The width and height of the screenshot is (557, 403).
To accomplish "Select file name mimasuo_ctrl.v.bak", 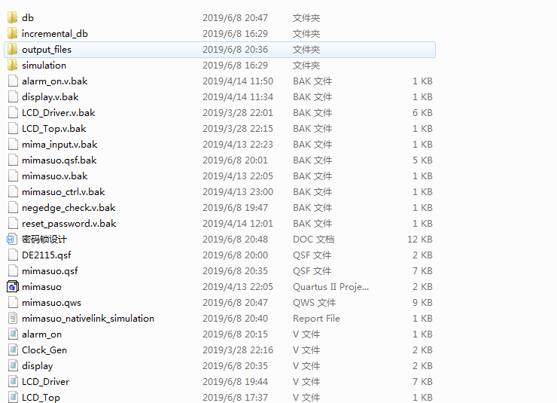I will (63, 192).
